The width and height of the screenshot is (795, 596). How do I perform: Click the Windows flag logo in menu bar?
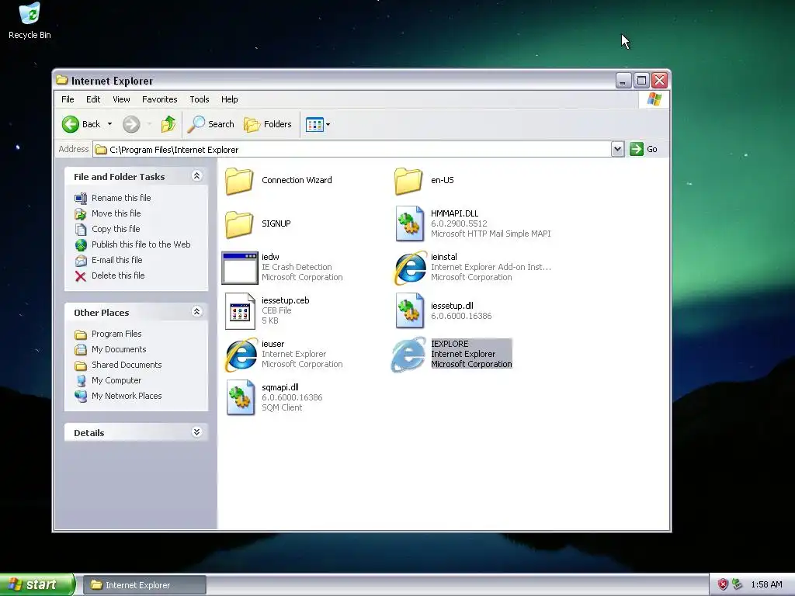654,99
